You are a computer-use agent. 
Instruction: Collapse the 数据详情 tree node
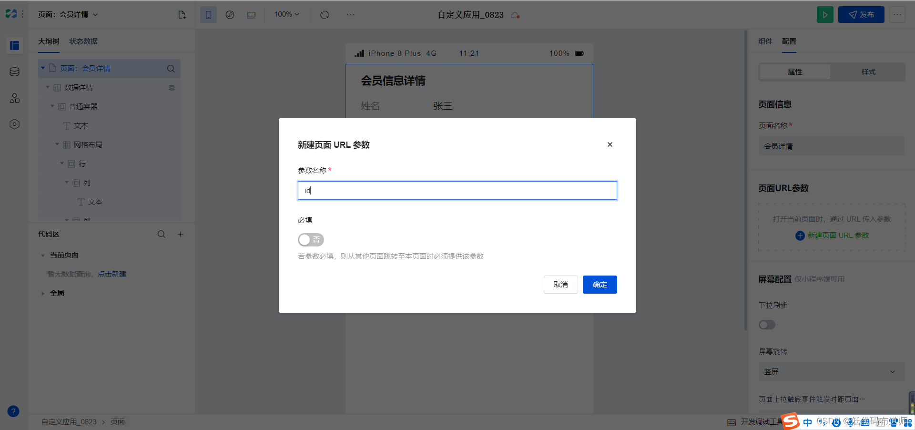48,87
